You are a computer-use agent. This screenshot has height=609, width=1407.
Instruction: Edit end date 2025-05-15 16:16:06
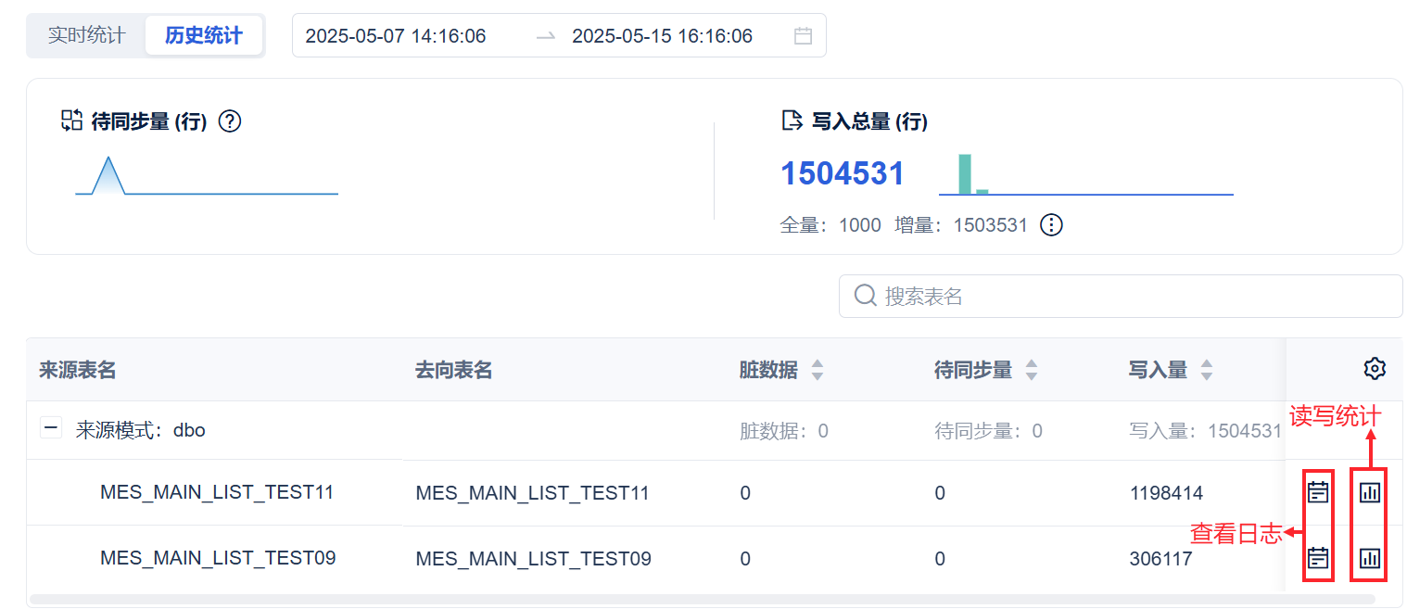click(x=662, y=36)
